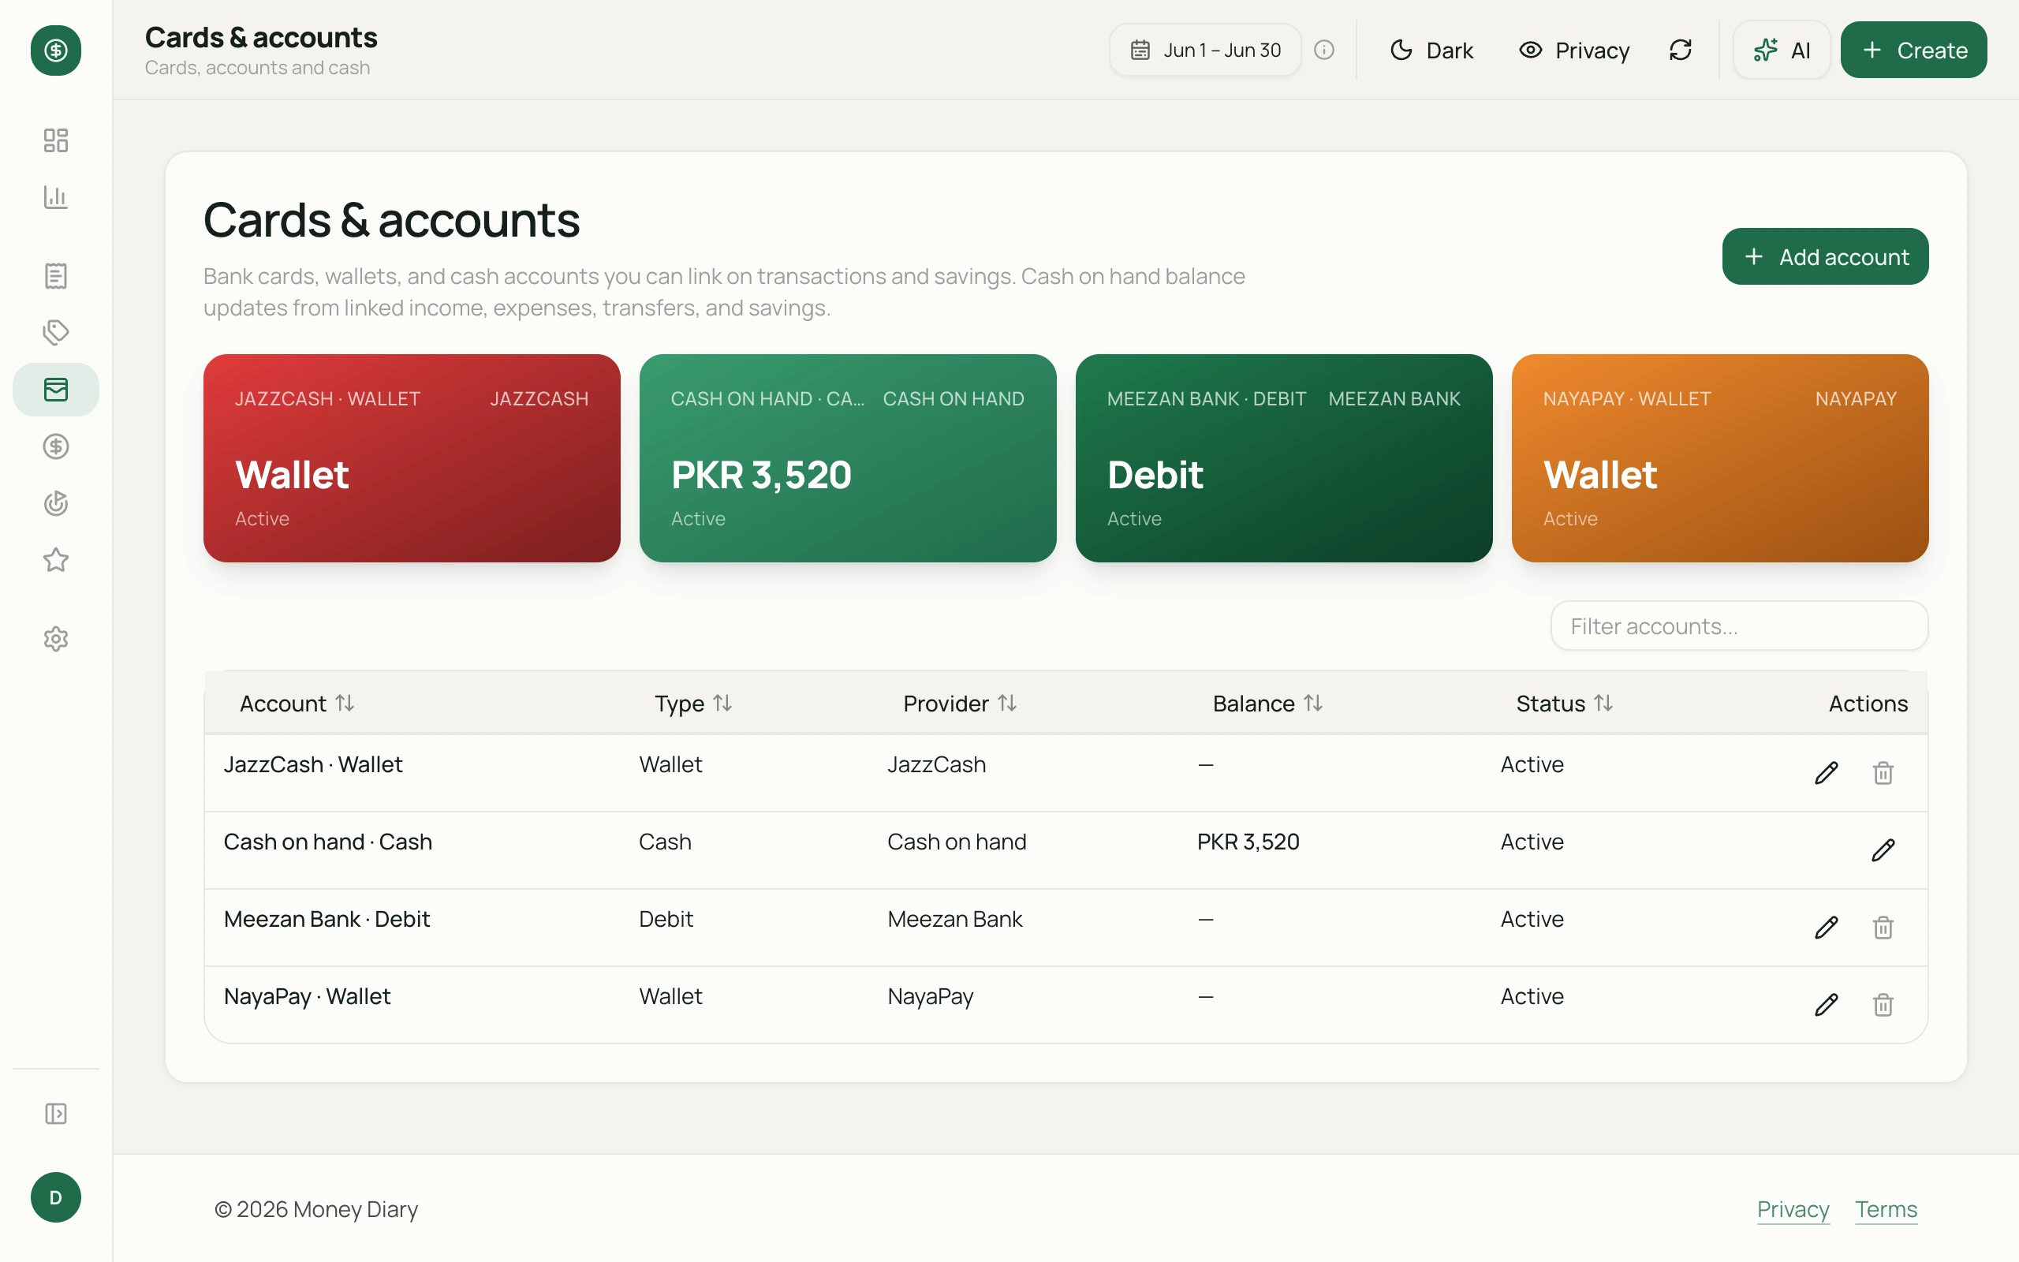Open the Privacy footer link
The width and height of the screenshot is (2019, 1262).
coord(1793,1209)
